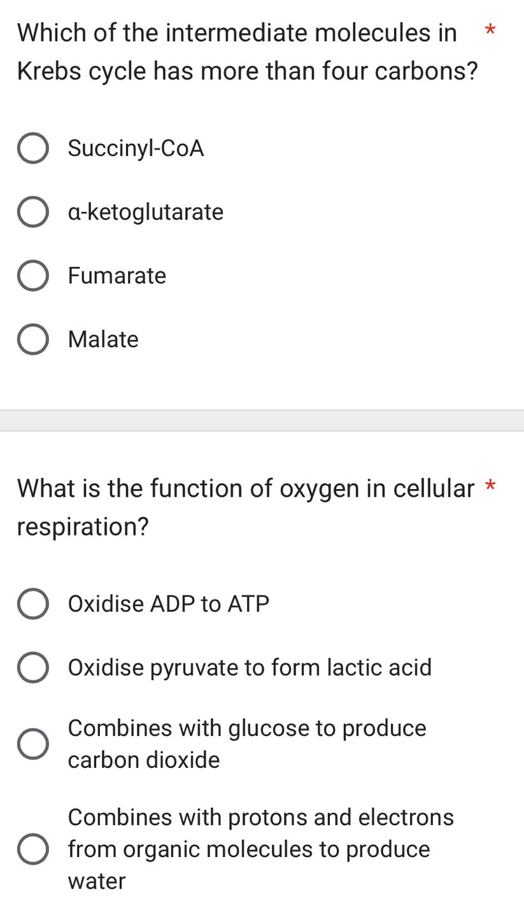
Task: Click the water answer option text
Action: 96,881
